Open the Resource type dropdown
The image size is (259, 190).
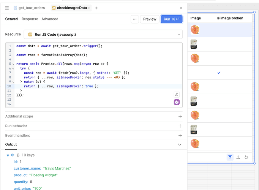(103, 34)
